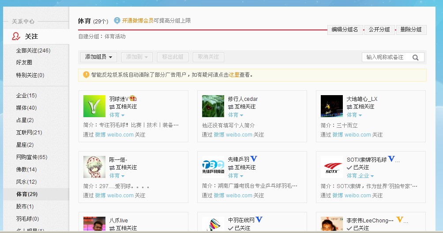Click 简介：三十而立 text

pyautogui.click(x=339, y=125)
